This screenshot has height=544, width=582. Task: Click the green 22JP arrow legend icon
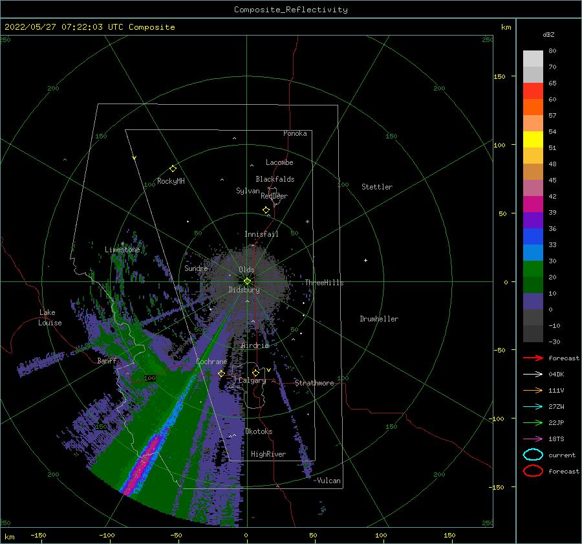click(x=533, y=422)
